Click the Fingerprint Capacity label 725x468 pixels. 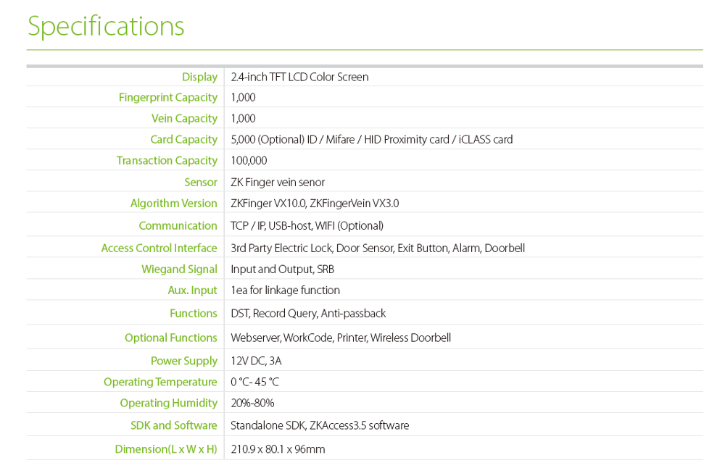coord(168,98)
